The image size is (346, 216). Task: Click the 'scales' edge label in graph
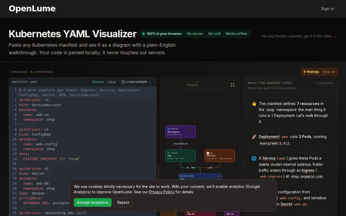[x=210, y=168]
